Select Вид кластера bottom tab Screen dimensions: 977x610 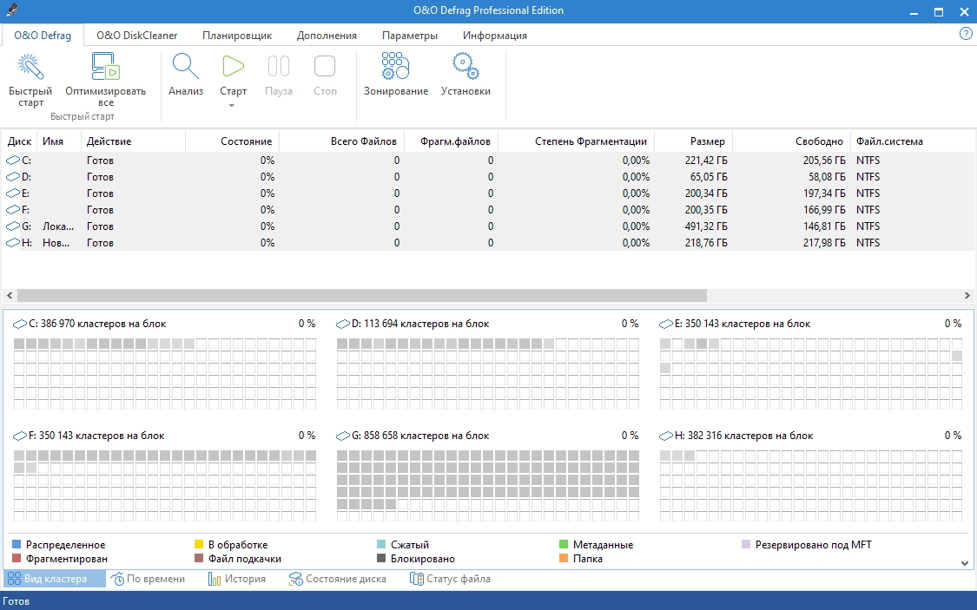(x=55, y=579)
